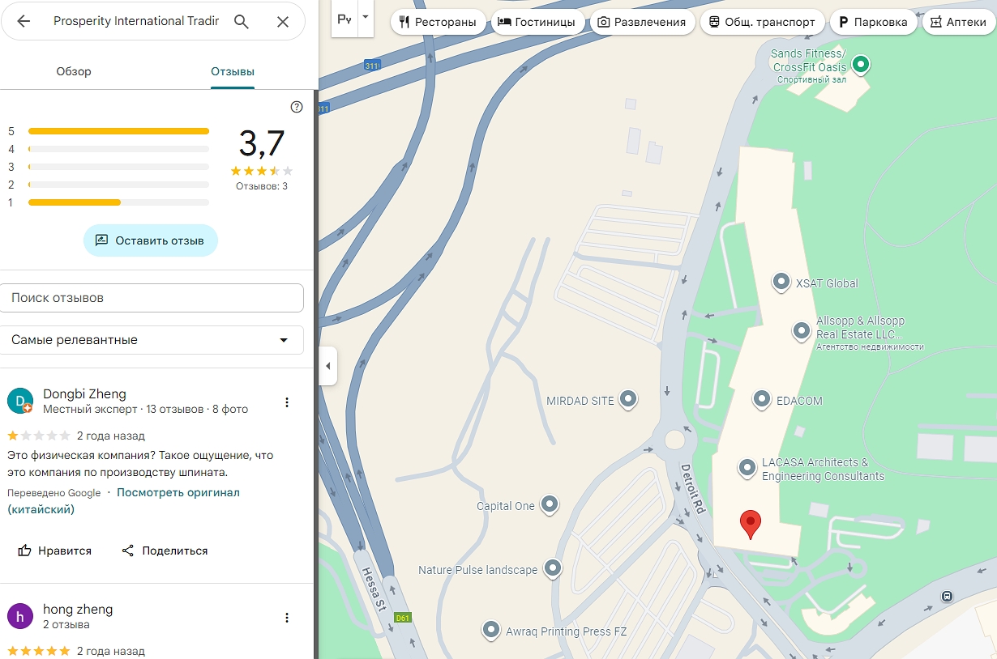
Task: Like the review with Нравится button
Action: [x=55, y=551]
